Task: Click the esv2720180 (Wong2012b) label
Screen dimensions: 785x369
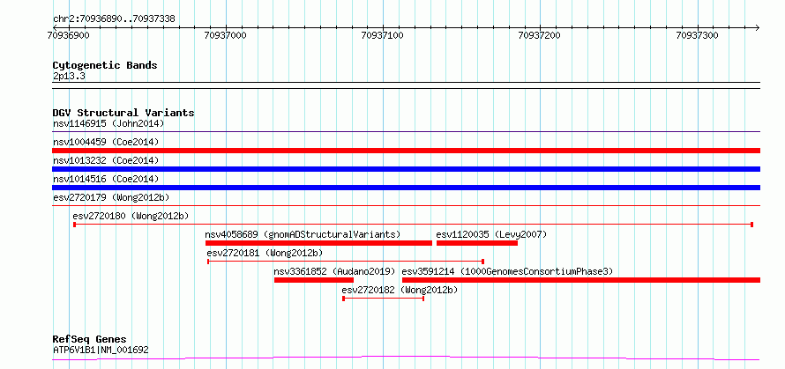Action: coord(131,216)
